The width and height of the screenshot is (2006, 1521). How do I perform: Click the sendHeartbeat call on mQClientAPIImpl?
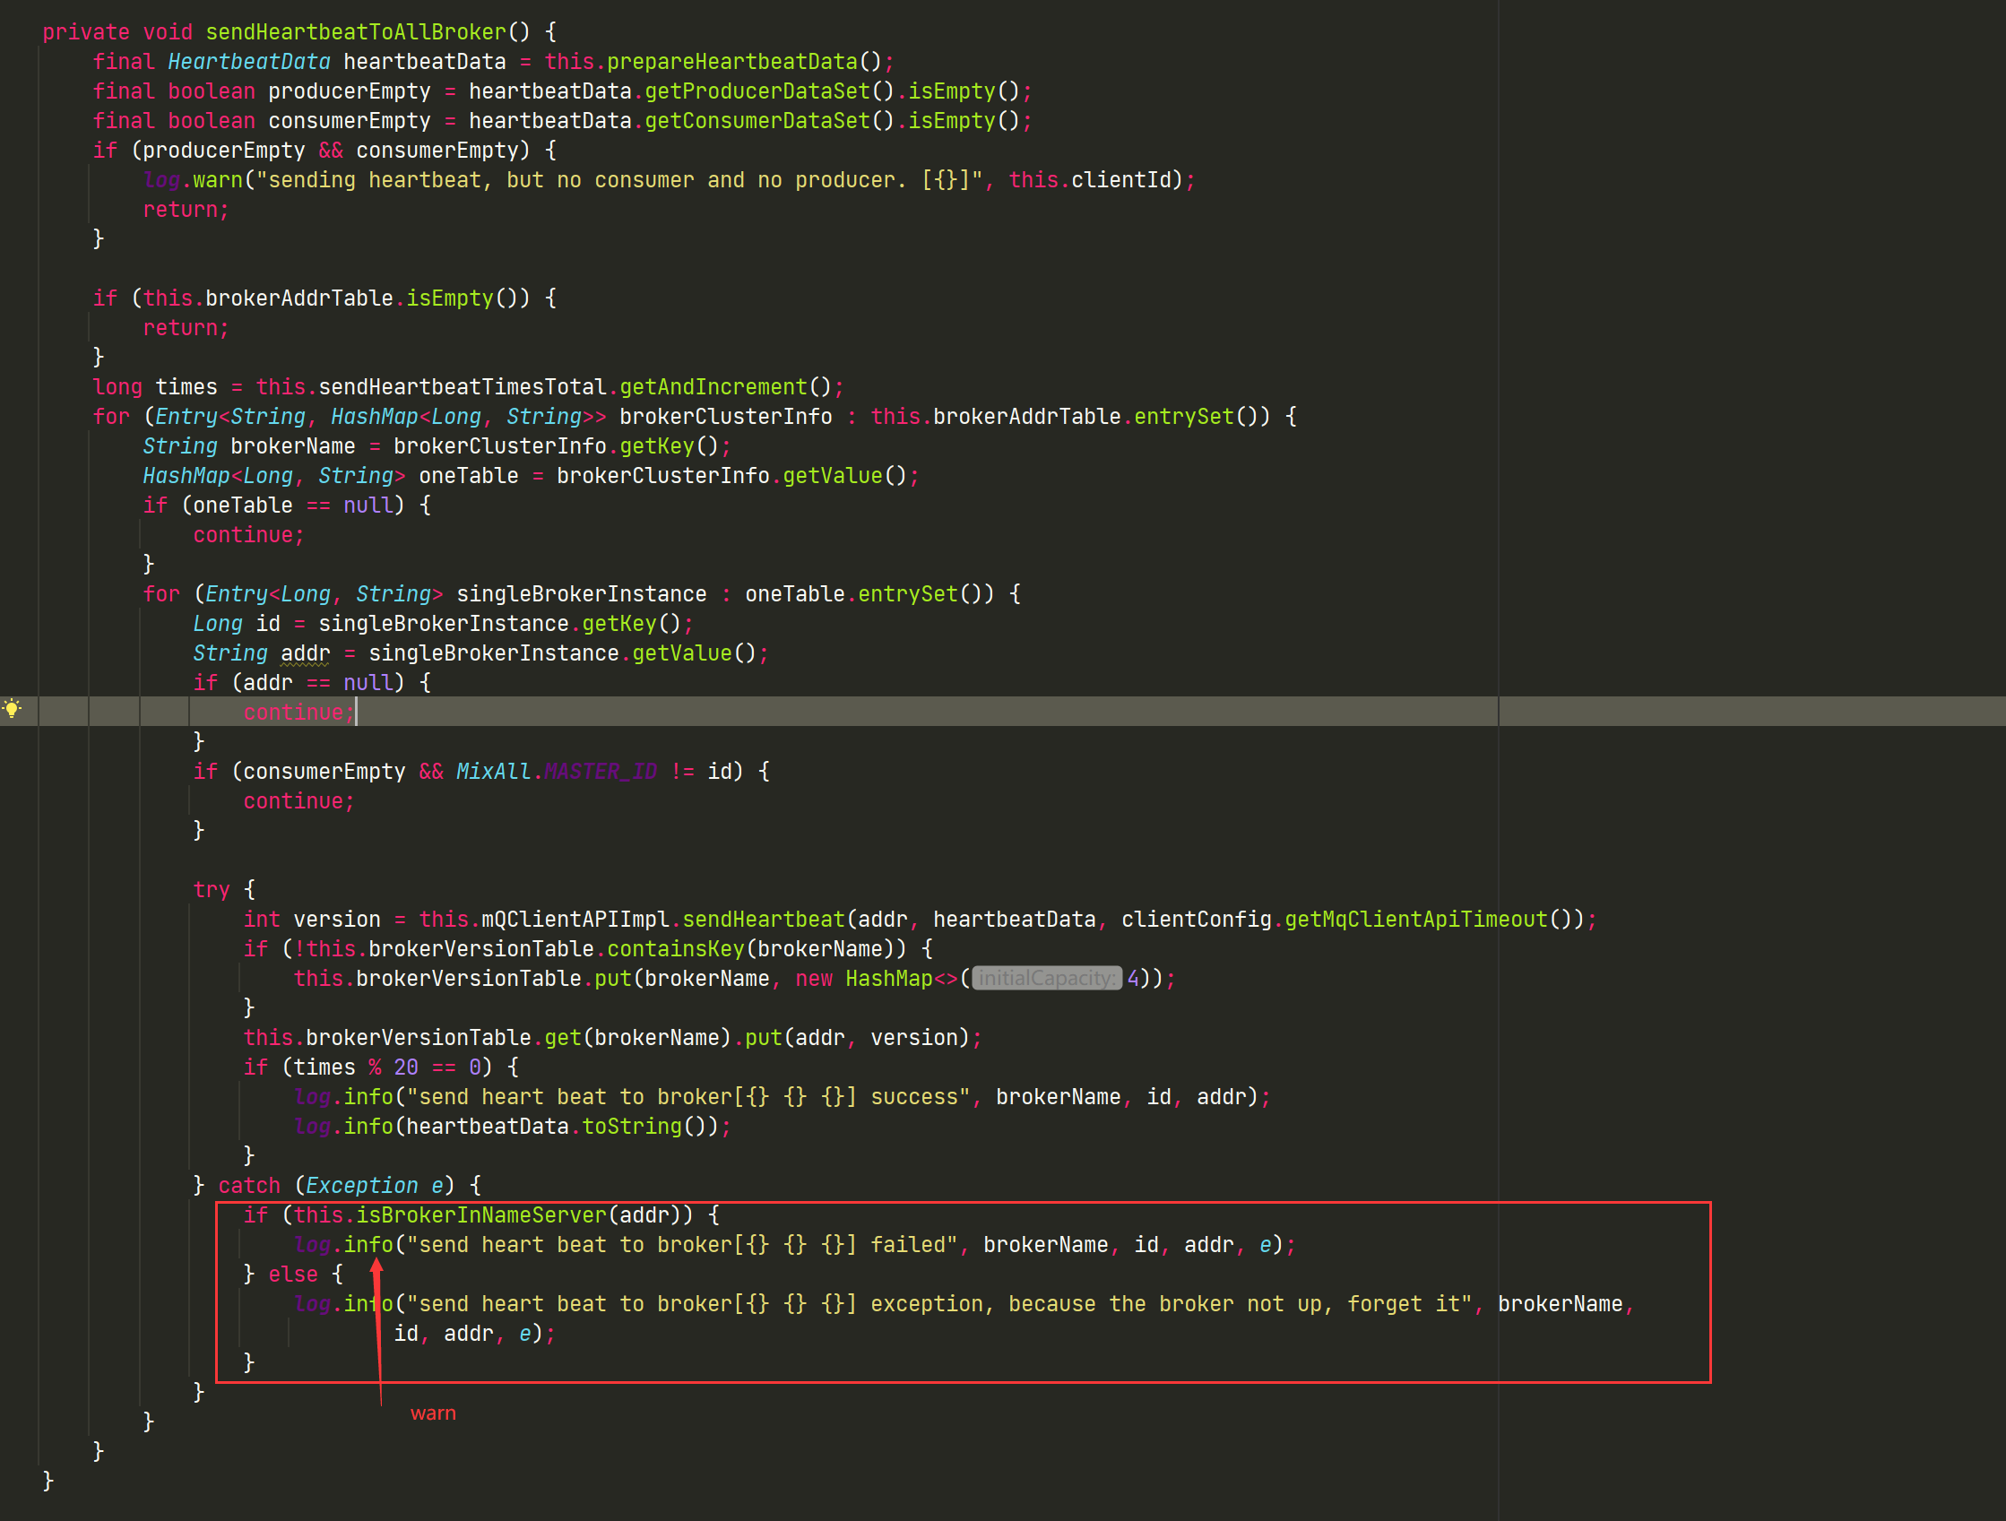pyautogui.click(x=763, y=920)
